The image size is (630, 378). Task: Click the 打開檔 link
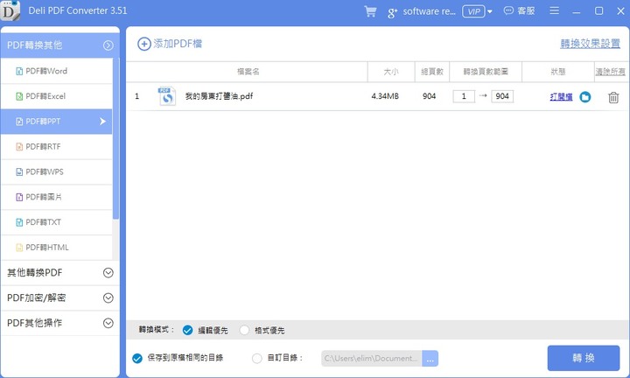pyautogui.click(x=561, y=96)
